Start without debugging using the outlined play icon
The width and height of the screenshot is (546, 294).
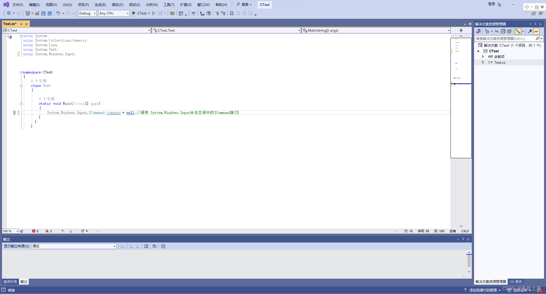pyautogui.click(x=154, y=13)
